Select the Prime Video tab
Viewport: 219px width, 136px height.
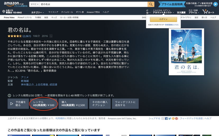(x=9, y=18)
